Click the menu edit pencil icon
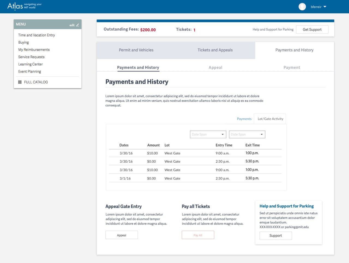349x263 pixels. 77,25
